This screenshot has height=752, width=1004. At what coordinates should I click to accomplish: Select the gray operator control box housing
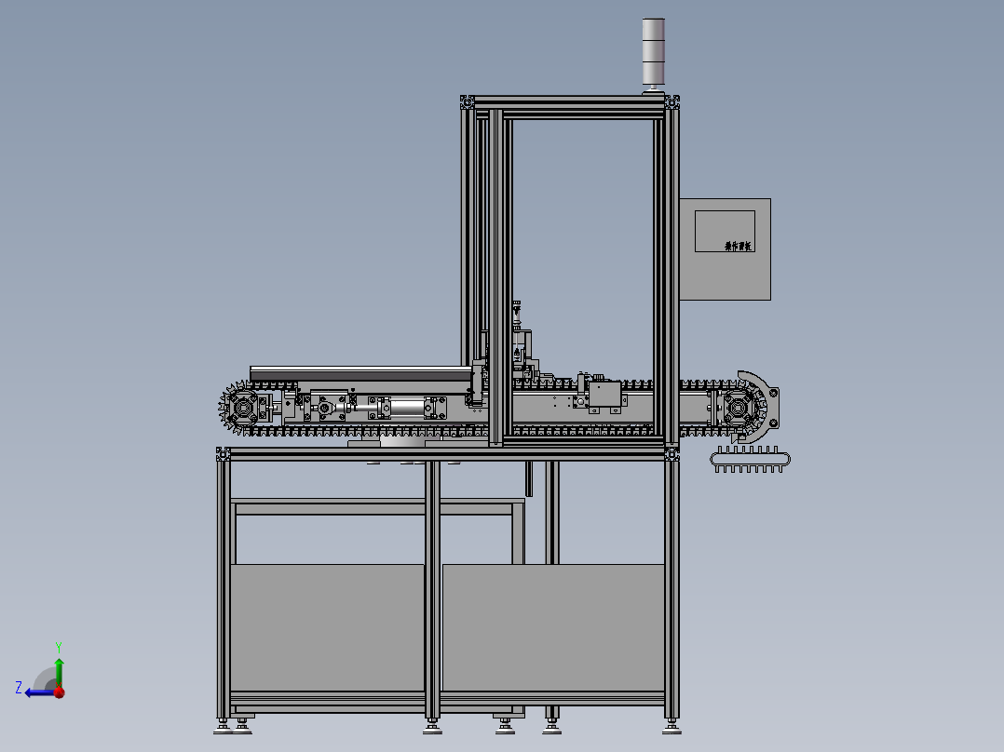coord(725,248)
